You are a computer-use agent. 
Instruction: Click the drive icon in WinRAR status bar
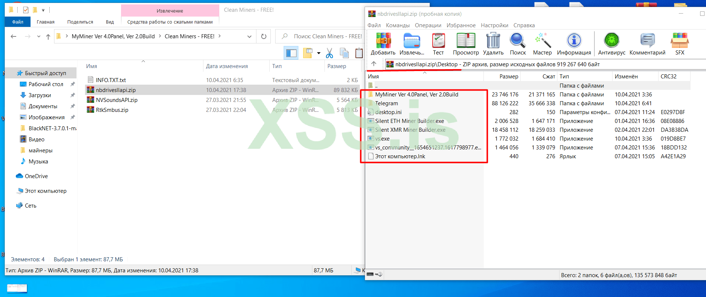tap(370, 274)
